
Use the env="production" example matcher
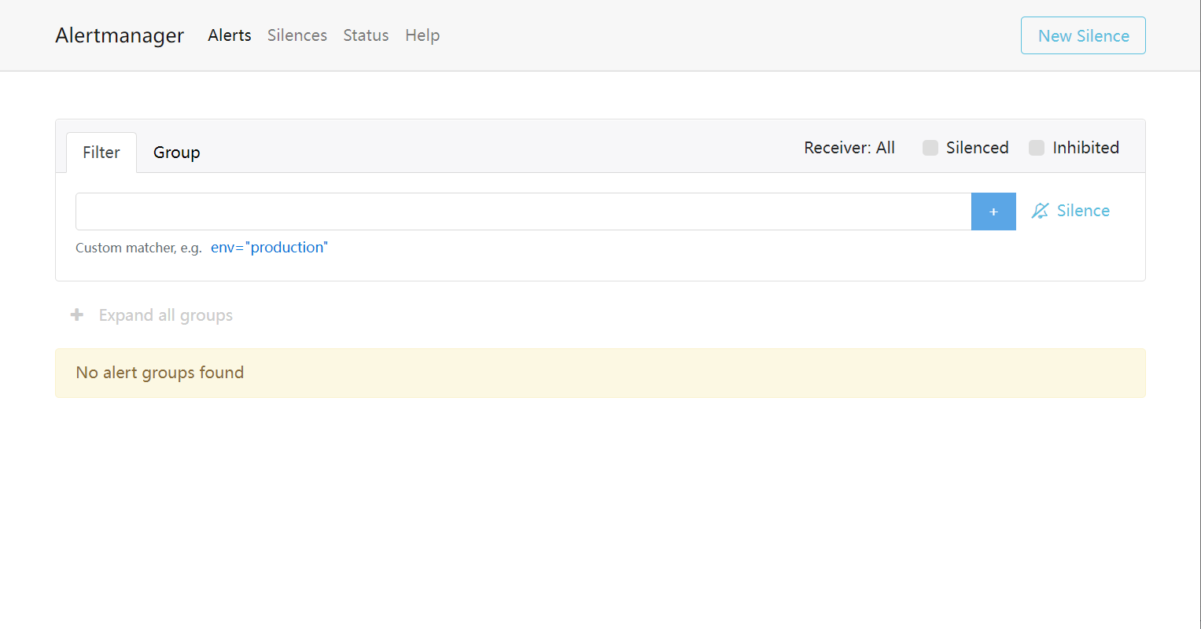click(269, 248)
